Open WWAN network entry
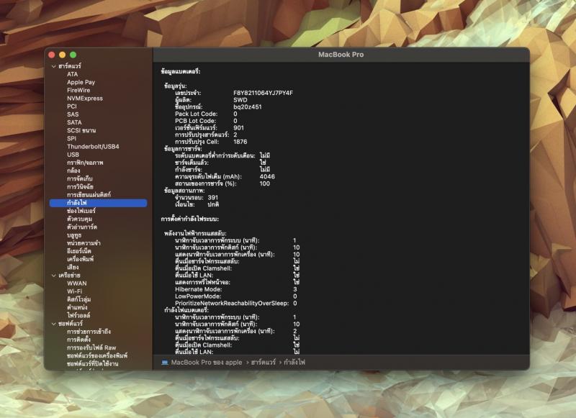Screen dimensions: 576x418 point(76,283)
